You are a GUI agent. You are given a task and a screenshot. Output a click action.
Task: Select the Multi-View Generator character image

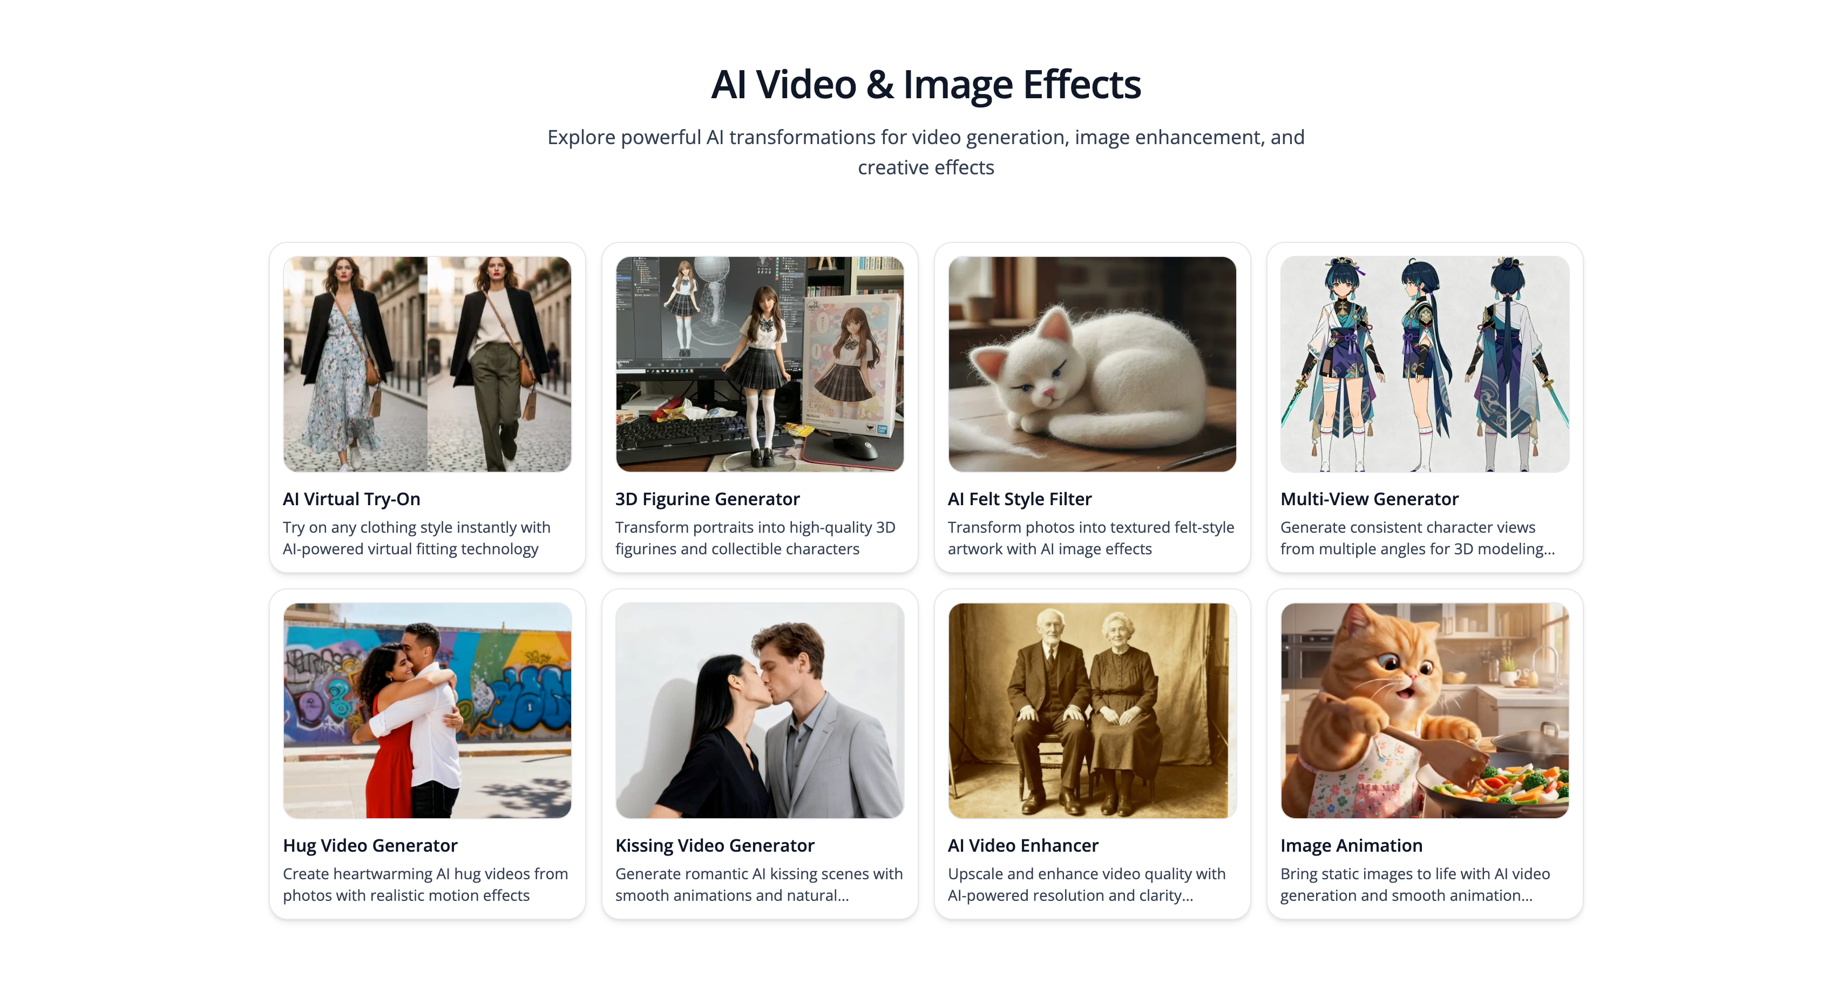coord(1425,364)
